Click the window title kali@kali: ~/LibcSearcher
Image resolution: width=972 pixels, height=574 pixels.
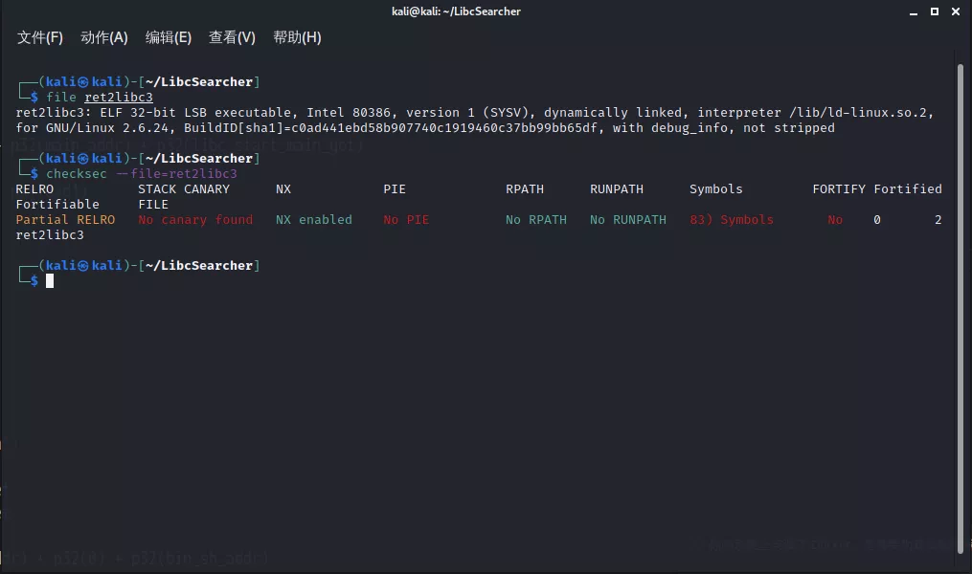tap(456, 11)
